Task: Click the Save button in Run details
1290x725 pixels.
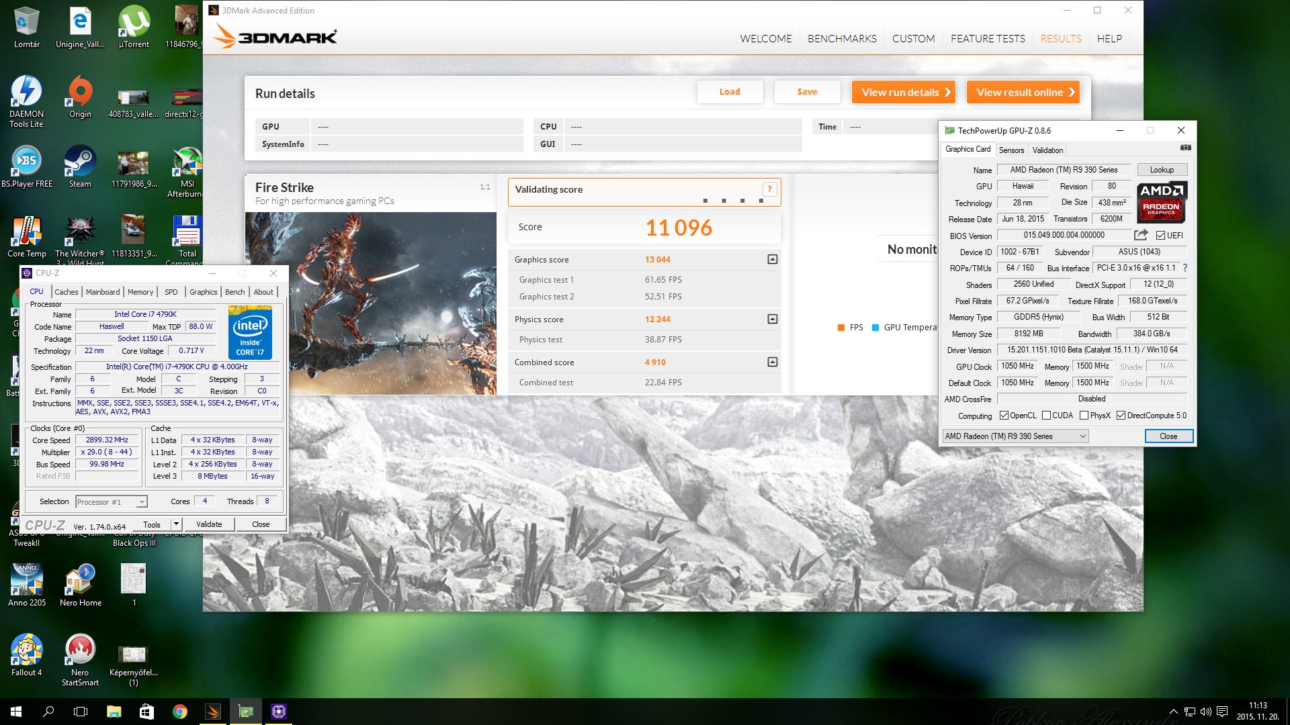Action: coord(807,92)
